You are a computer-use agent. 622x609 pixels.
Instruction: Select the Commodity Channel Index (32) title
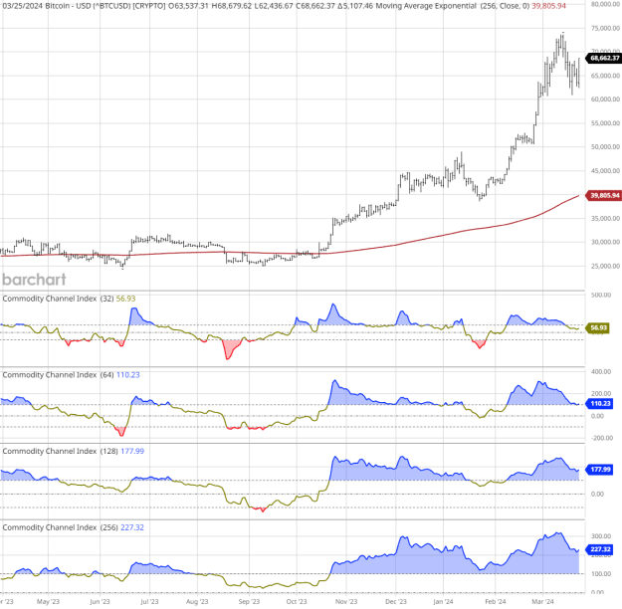tap(58, 299)
